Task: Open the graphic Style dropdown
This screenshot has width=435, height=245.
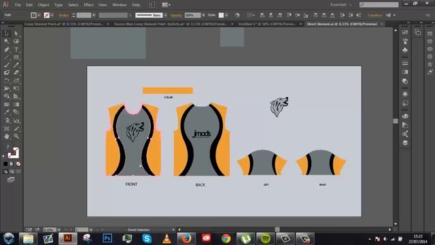Action: click(x=226, y=15)
